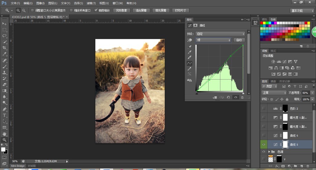Clip adjustment to layer below
This screenshot has width=316, height=170.
coord(215,97)
